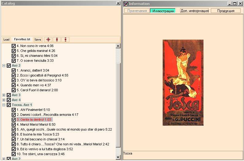This screenshot has height=161, width=244.
Task: Open the 'Доп. информация' tab
Action: [194, 11]
